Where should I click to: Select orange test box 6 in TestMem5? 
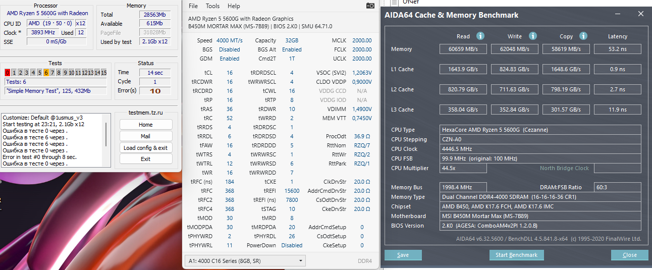click(46, 73)
